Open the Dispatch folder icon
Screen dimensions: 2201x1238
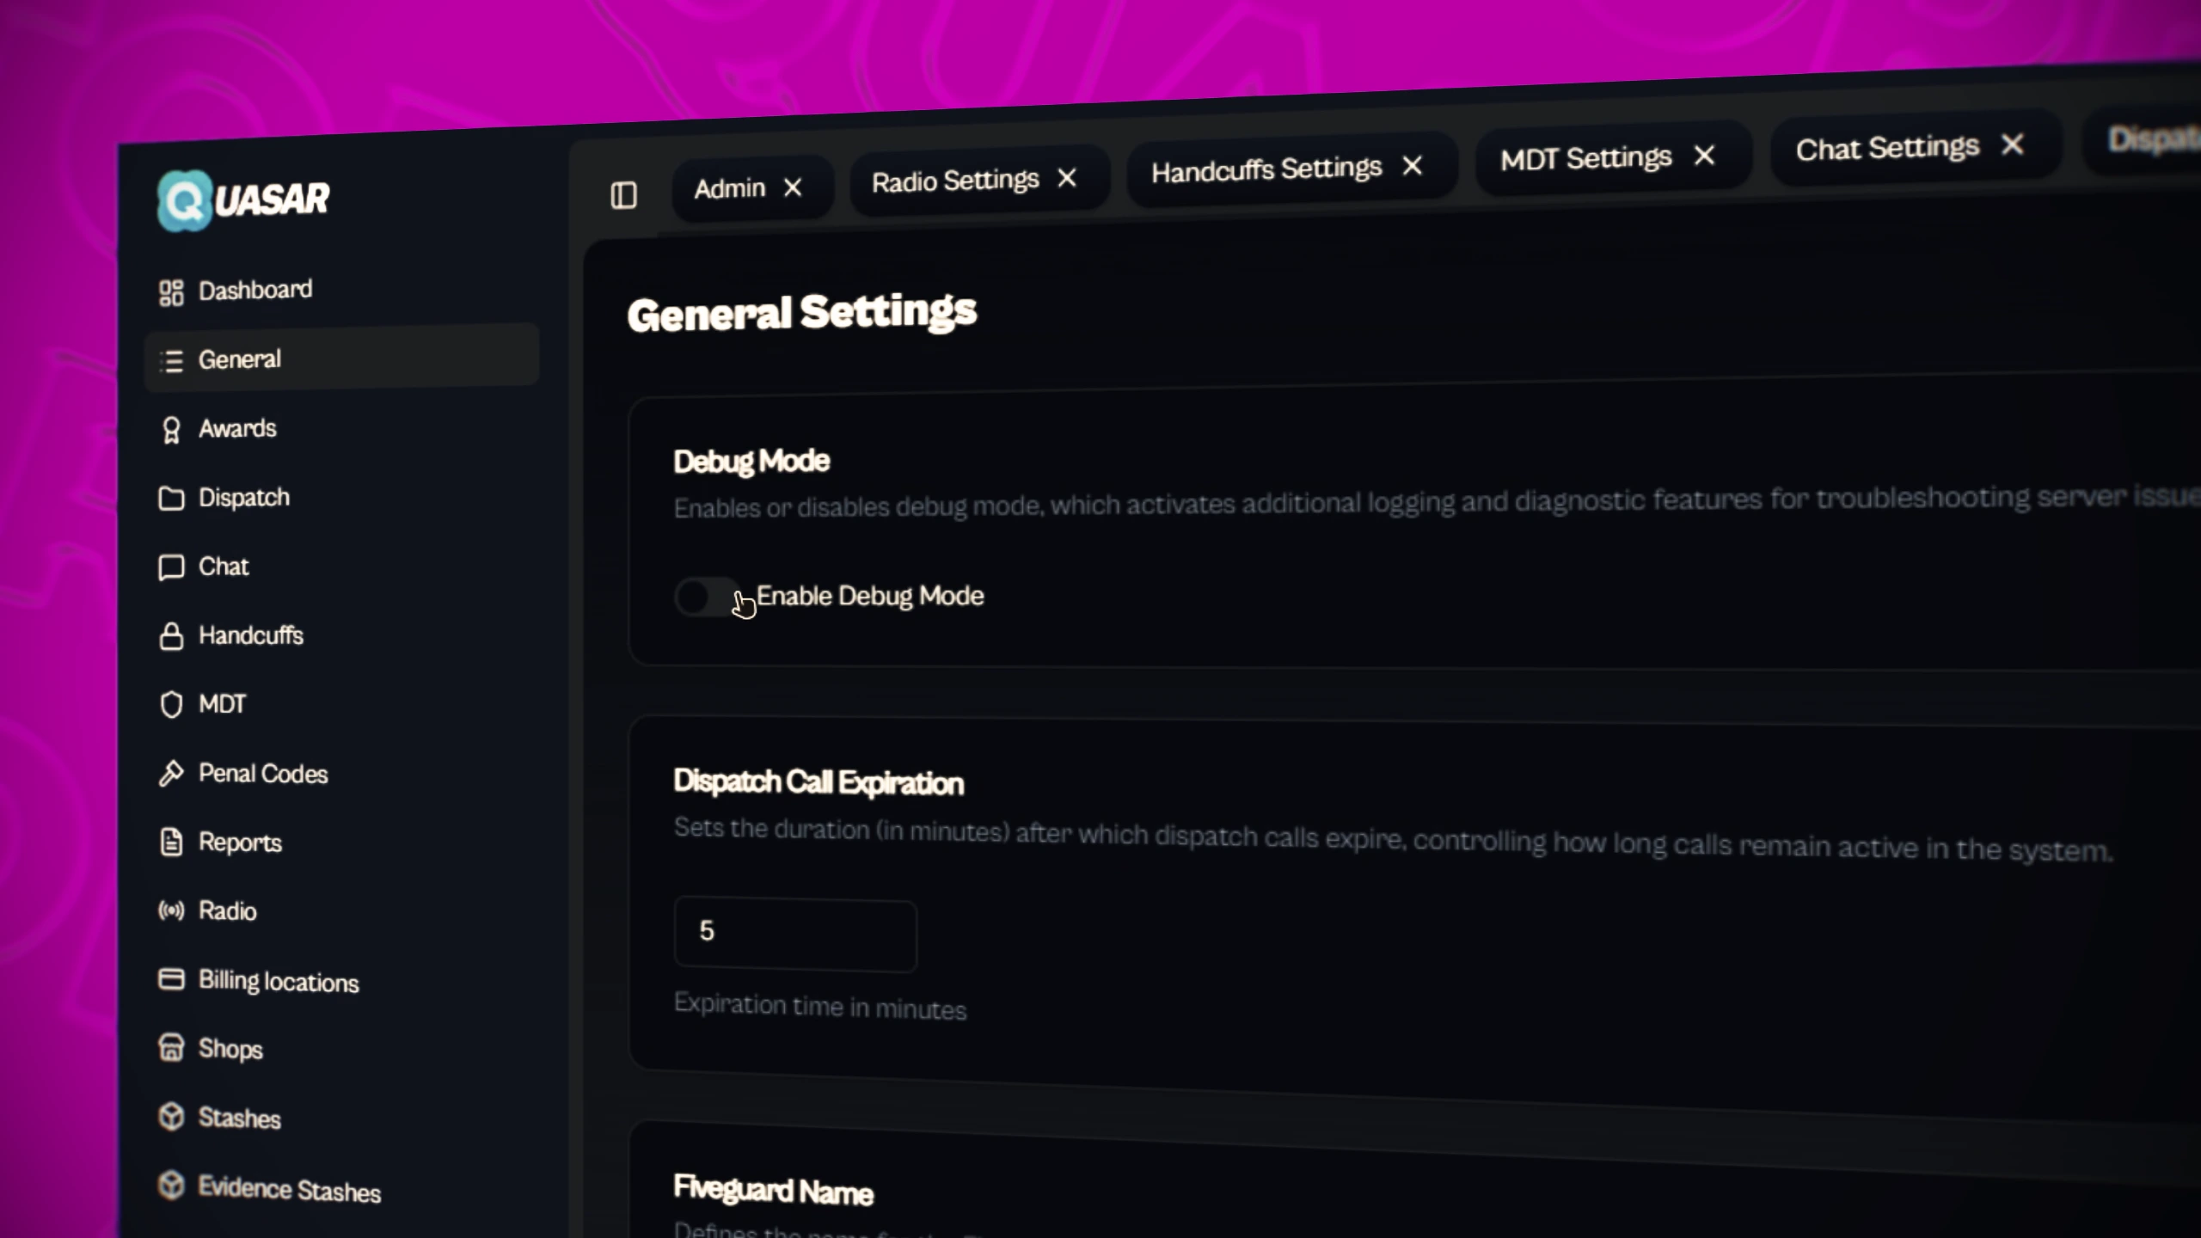[171, 499]
